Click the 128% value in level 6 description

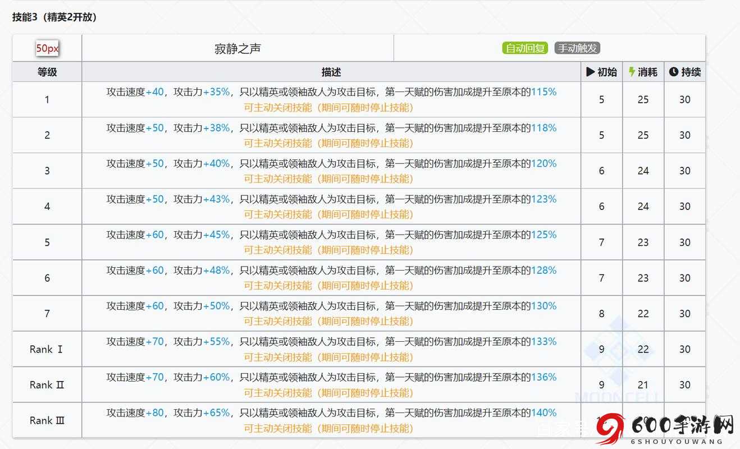coord(543,271)
